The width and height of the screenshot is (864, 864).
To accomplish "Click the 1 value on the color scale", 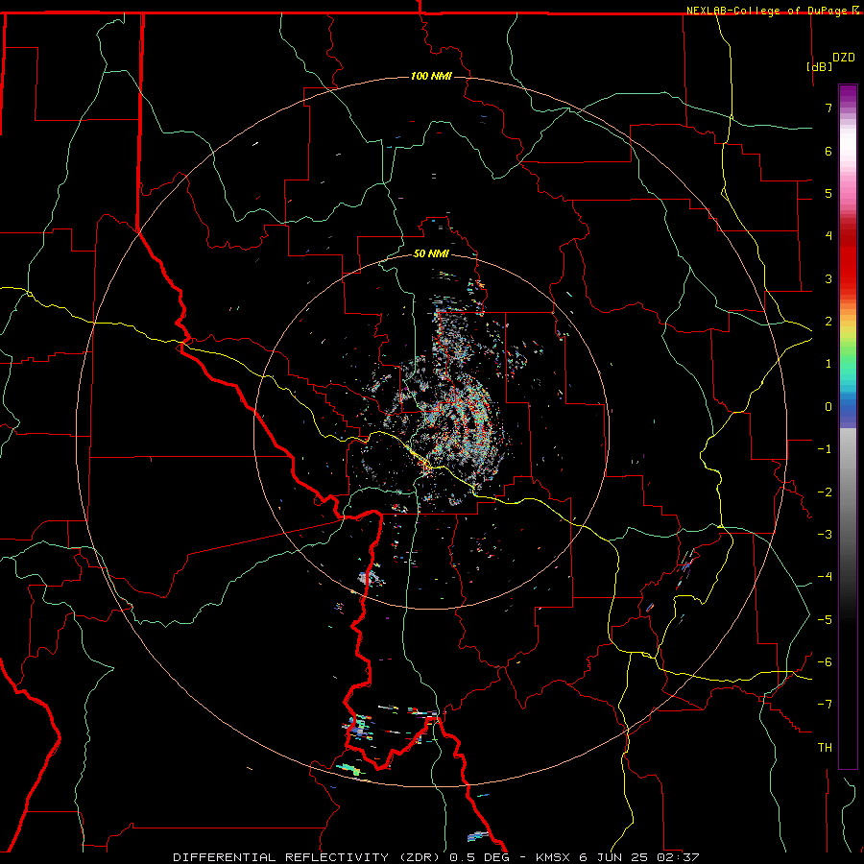I will (x=828, y=364).
